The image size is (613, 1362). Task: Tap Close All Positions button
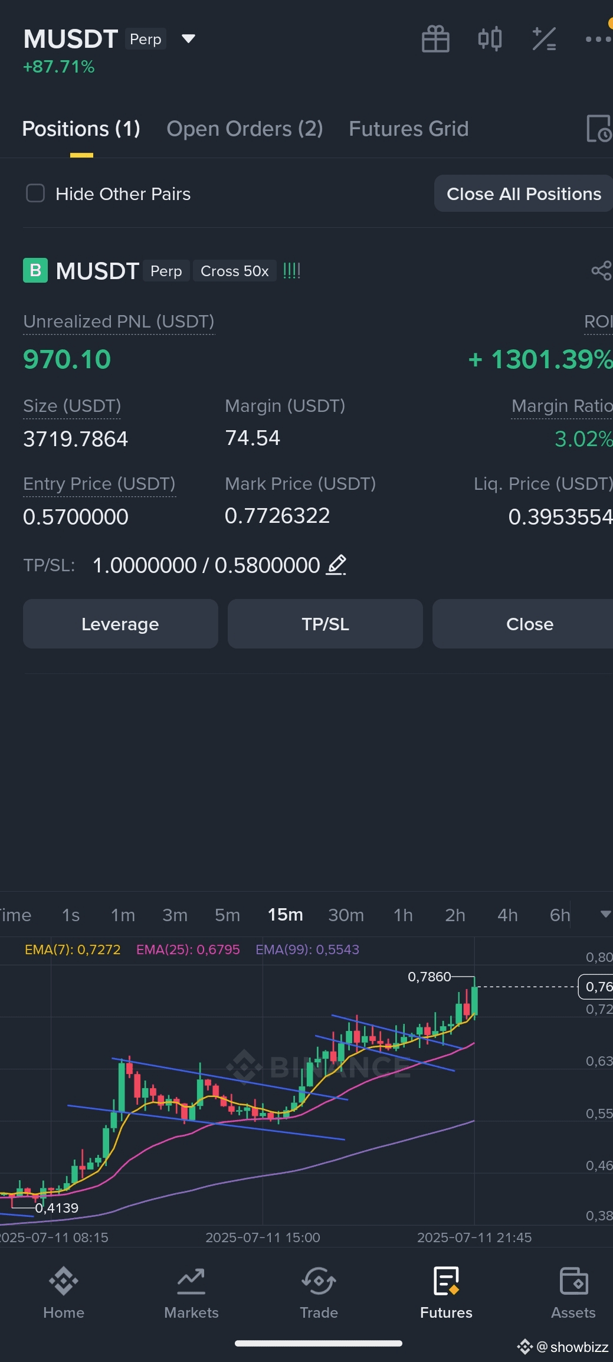[x=523, y=193]
